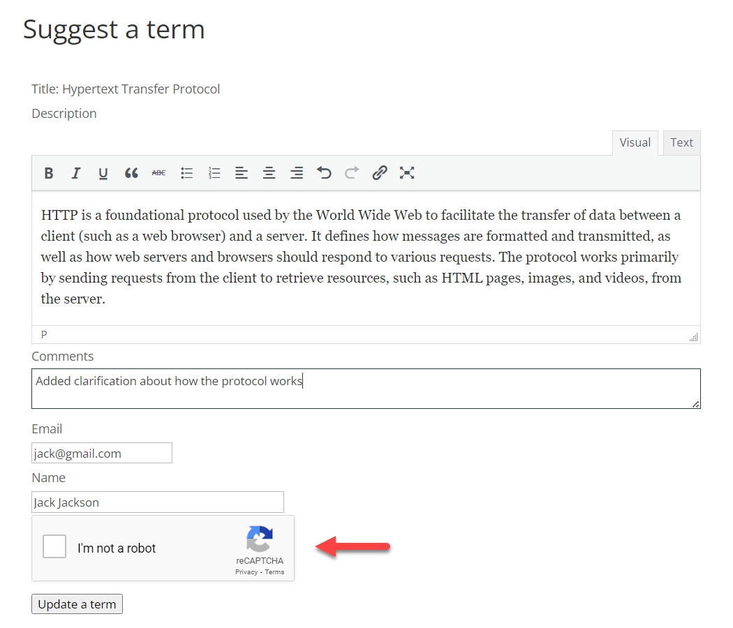Click into the Comments text box

pyautogui.click(x=366, y=389)
